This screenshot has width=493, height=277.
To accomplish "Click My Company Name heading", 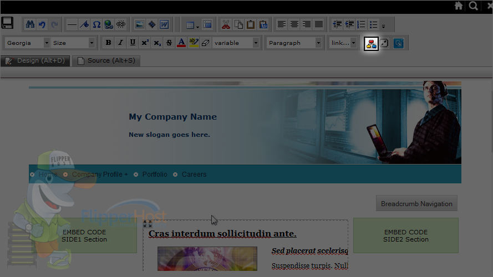I will tap(172, 117).
